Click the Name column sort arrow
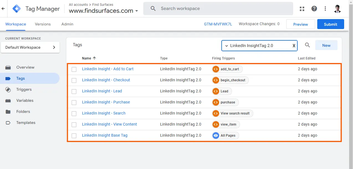 [x=94, y=58]
